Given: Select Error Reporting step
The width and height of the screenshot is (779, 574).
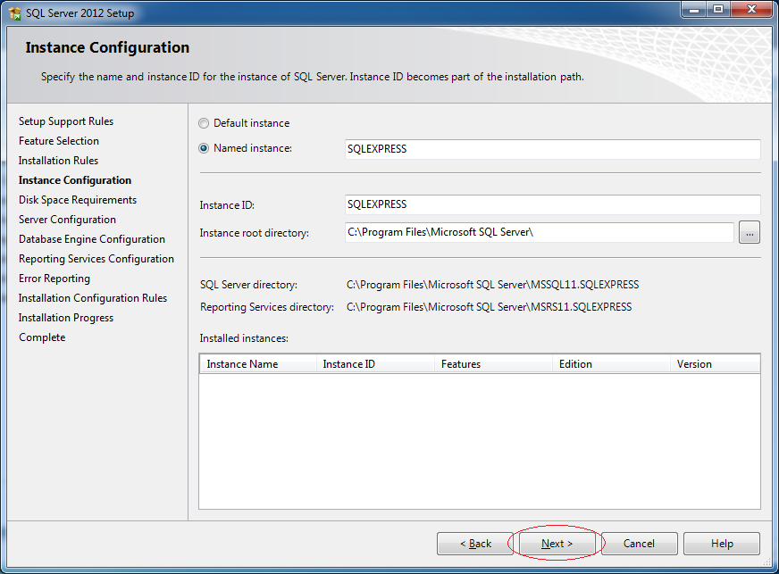Looking at the screenshot, I should click(x=54, y=279).
